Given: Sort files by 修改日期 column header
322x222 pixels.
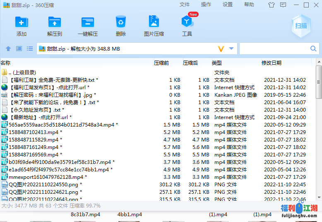Looking at the screenshot, I should click(272, 63).
